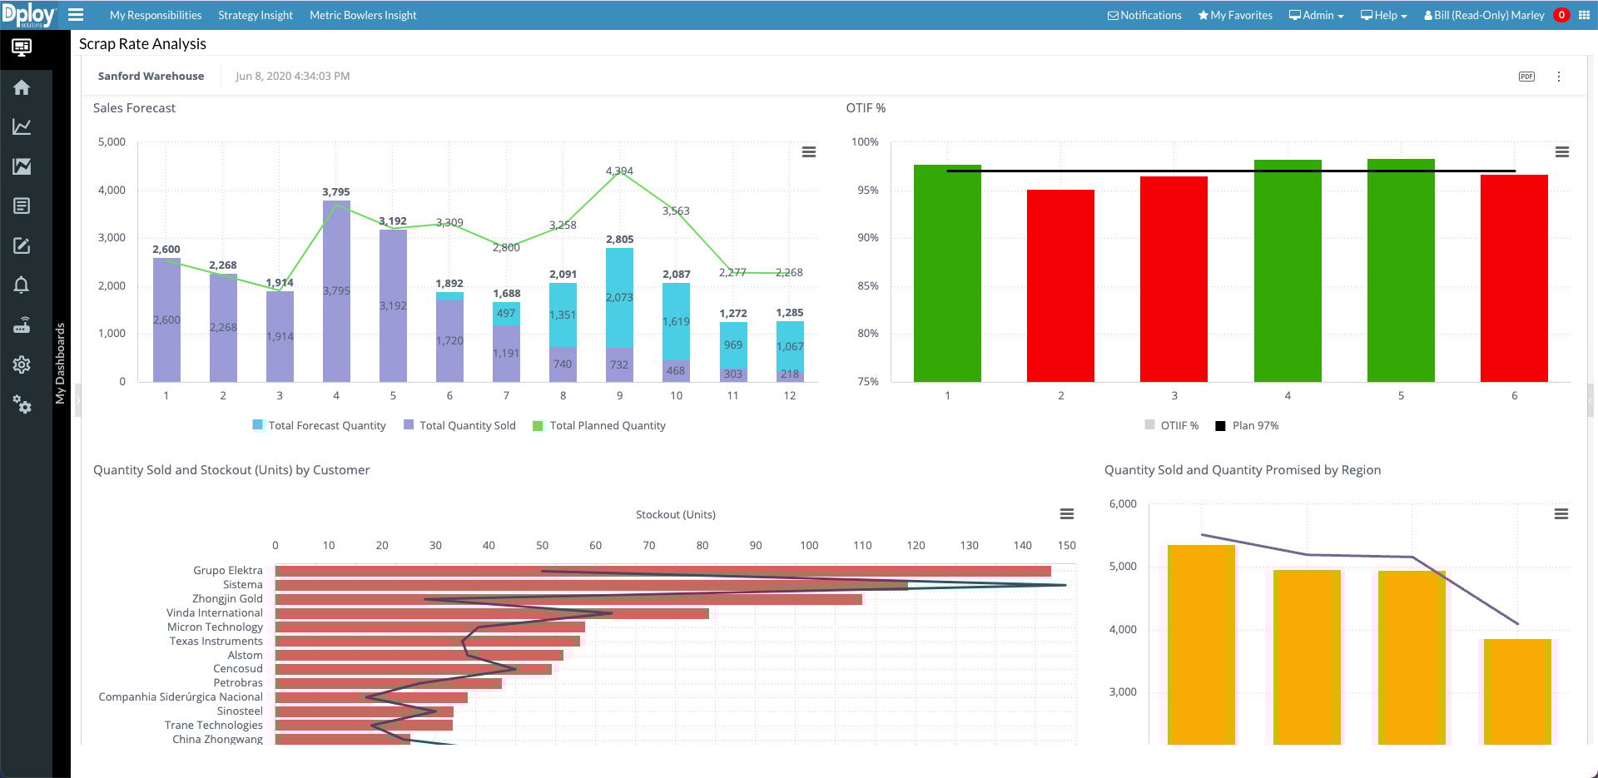The height and width of the screenshot is (778, 1598).
Task: Select Sanford Warehouse label
Action: point(151,76)
